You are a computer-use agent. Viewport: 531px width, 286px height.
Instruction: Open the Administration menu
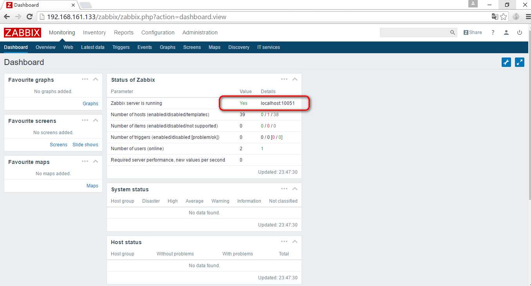tap(200, 32)
